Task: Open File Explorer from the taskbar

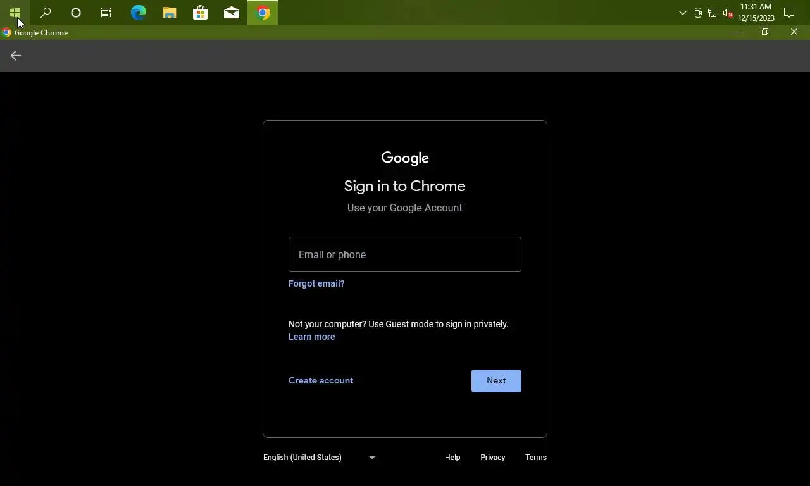Action: click(x=169, y=13)
